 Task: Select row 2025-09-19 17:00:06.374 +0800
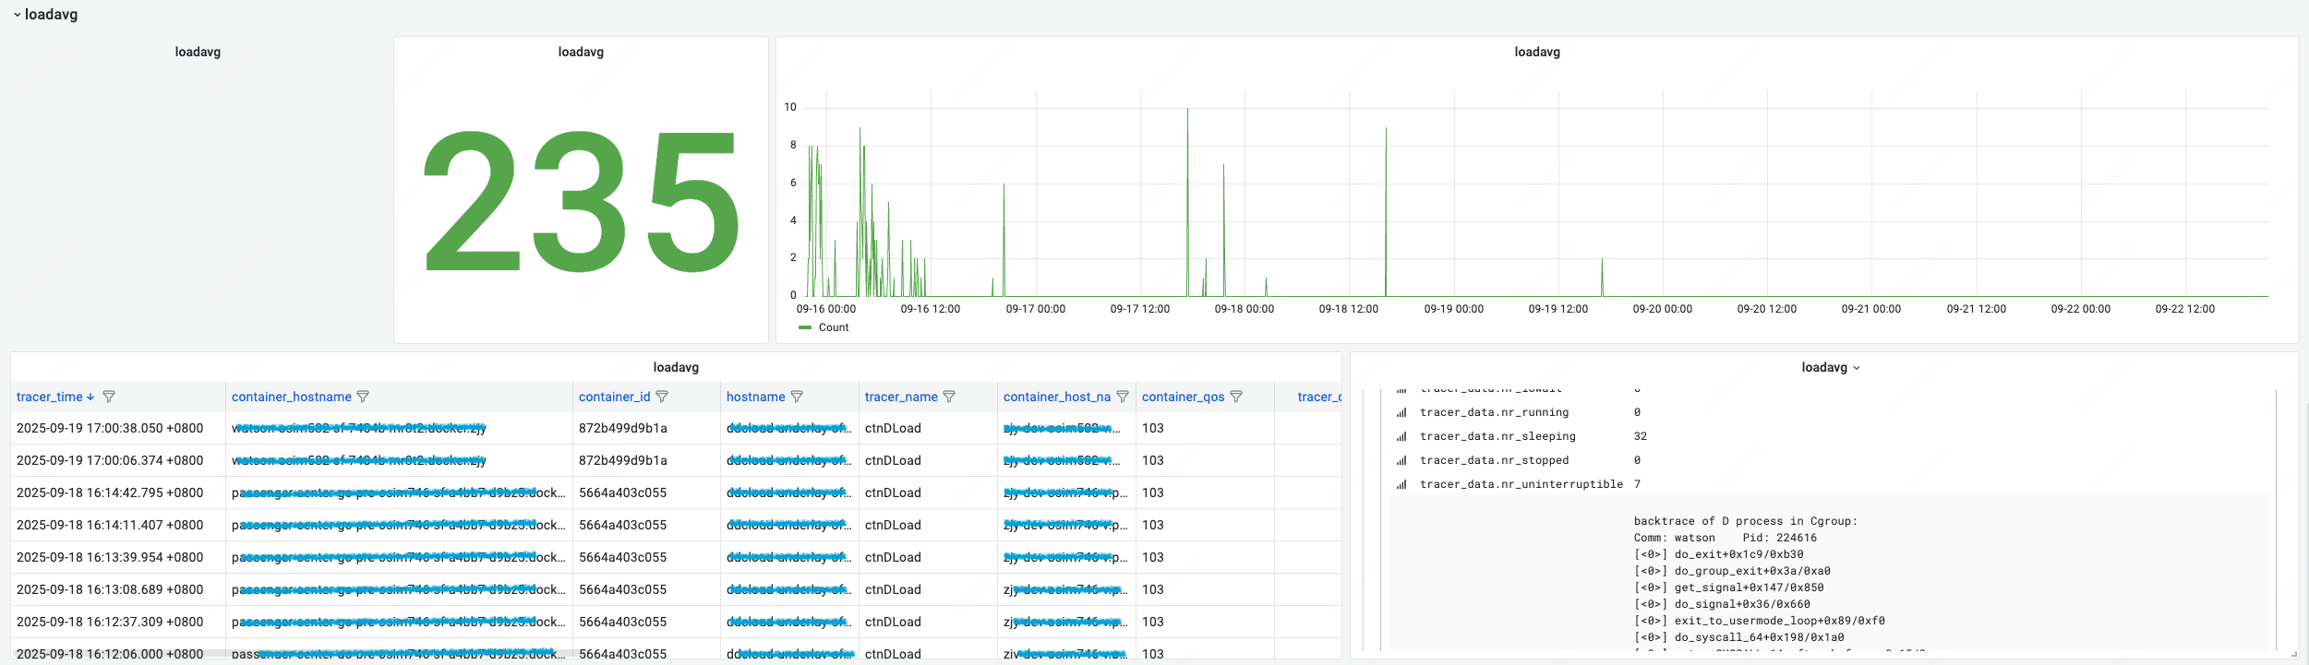(x=676, y=460)
